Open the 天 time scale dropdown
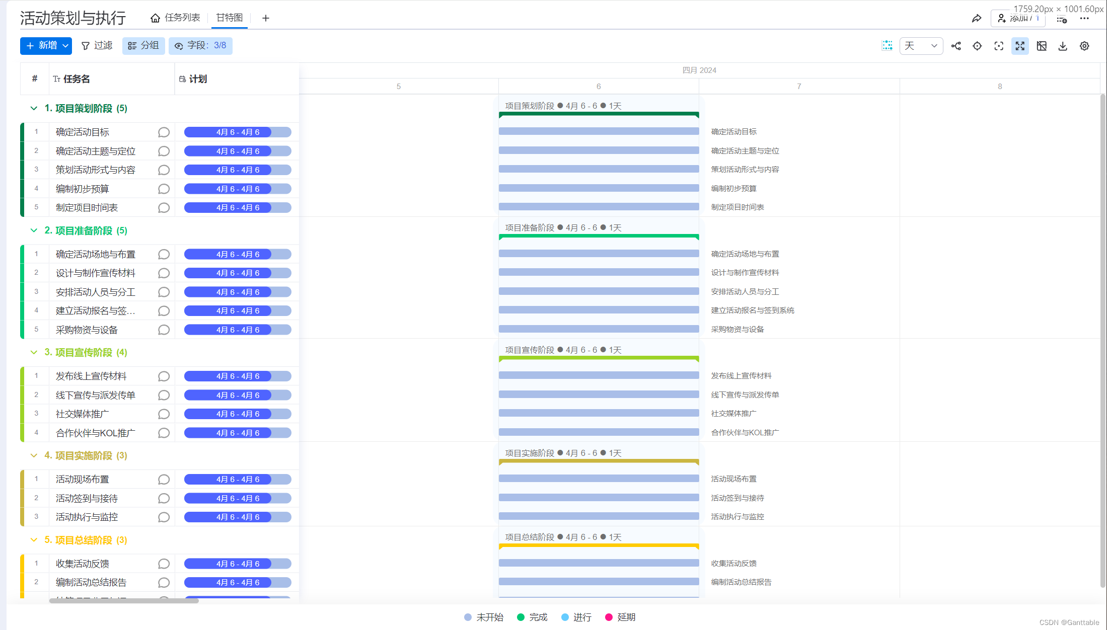The height and width of the screenshot is (630, 1107). tap(921, 46)
